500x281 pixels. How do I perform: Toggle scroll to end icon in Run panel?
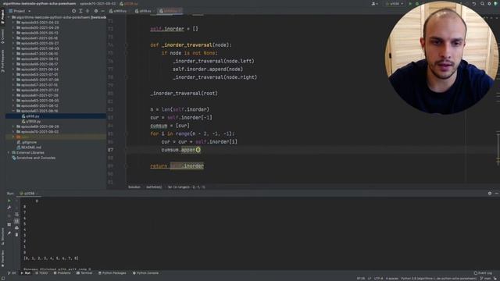pyautogui.click(x=16, y=221)
